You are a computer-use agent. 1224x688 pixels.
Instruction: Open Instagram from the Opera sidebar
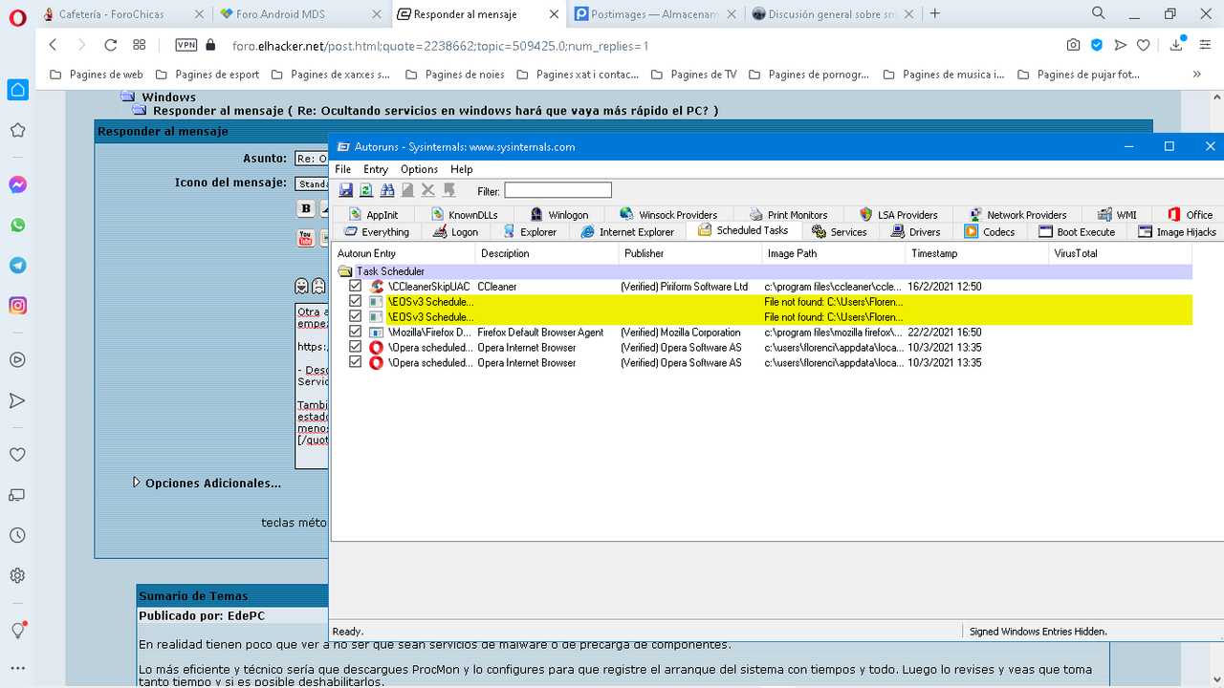pyautogui.click(x=17, y=306)
